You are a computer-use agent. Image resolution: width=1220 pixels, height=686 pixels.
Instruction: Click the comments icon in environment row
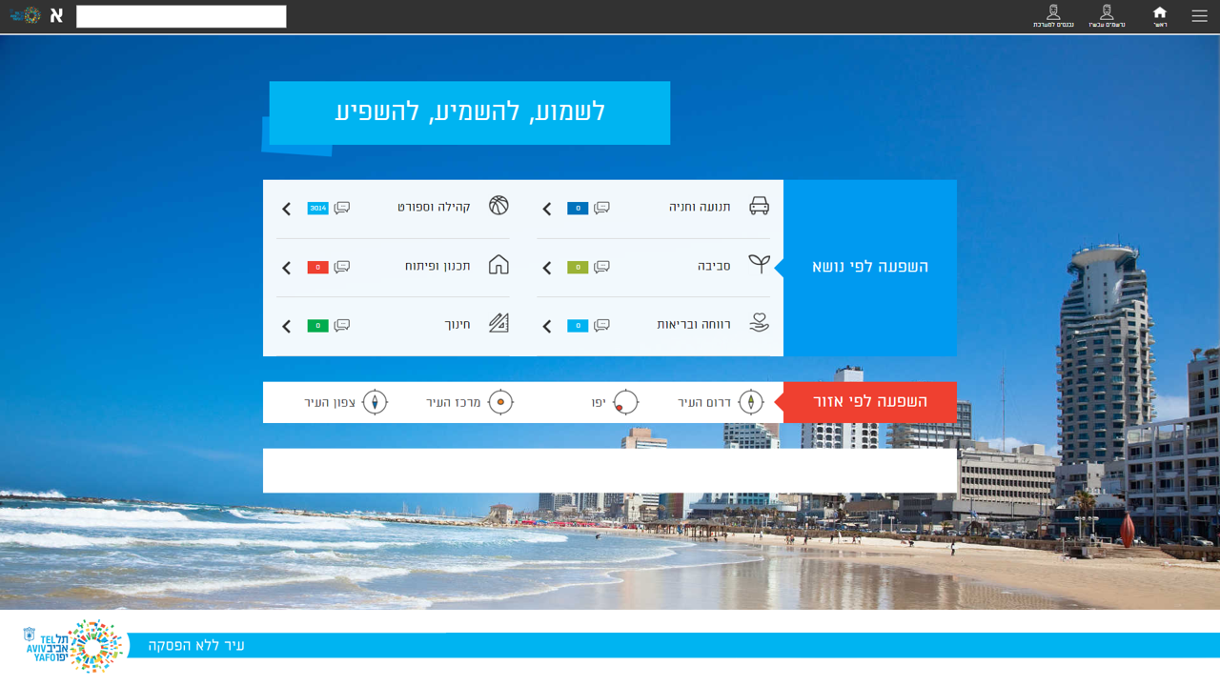601,267
